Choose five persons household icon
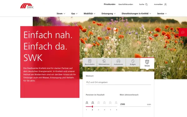The image size is (187, 117). pos(110,103)
